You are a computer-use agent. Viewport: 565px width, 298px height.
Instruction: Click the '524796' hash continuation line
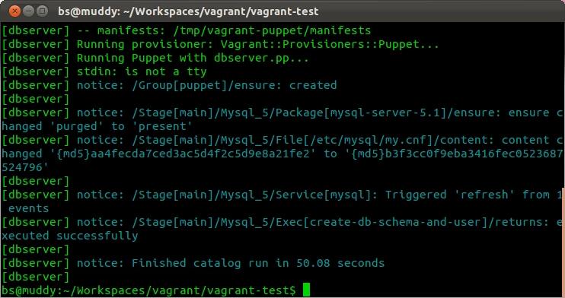point(24,167)
